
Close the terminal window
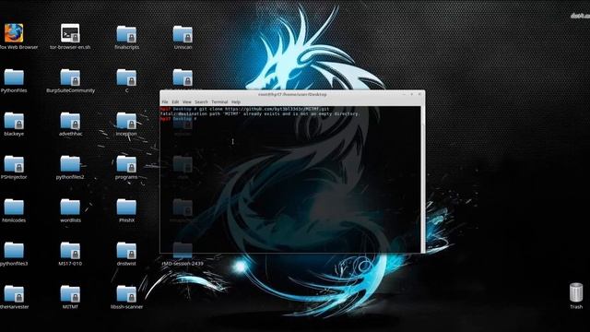point(419,94)
